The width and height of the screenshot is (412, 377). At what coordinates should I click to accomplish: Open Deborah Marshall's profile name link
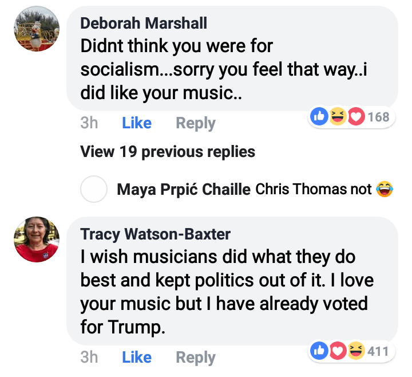pos(144,23)
